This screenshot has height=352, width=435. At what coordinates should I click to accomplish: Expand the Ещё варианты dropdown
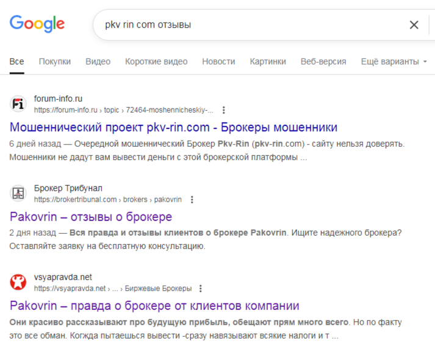coord(394,62)
